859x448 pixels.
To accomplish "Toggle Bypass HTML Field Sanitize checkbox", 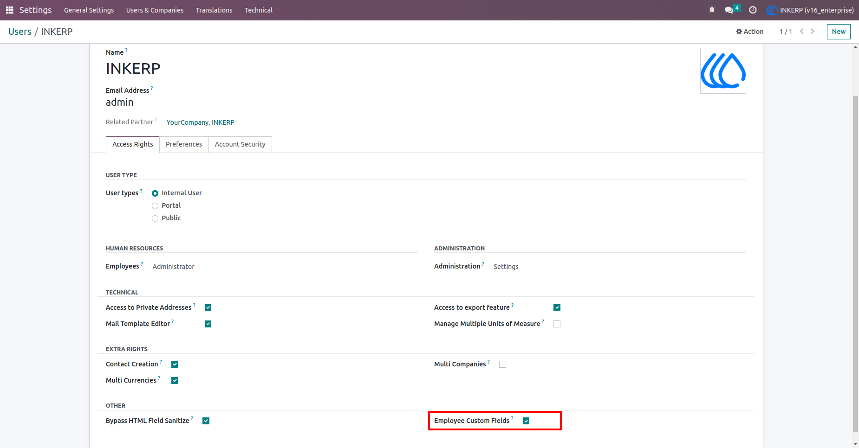I will [206, 421].
